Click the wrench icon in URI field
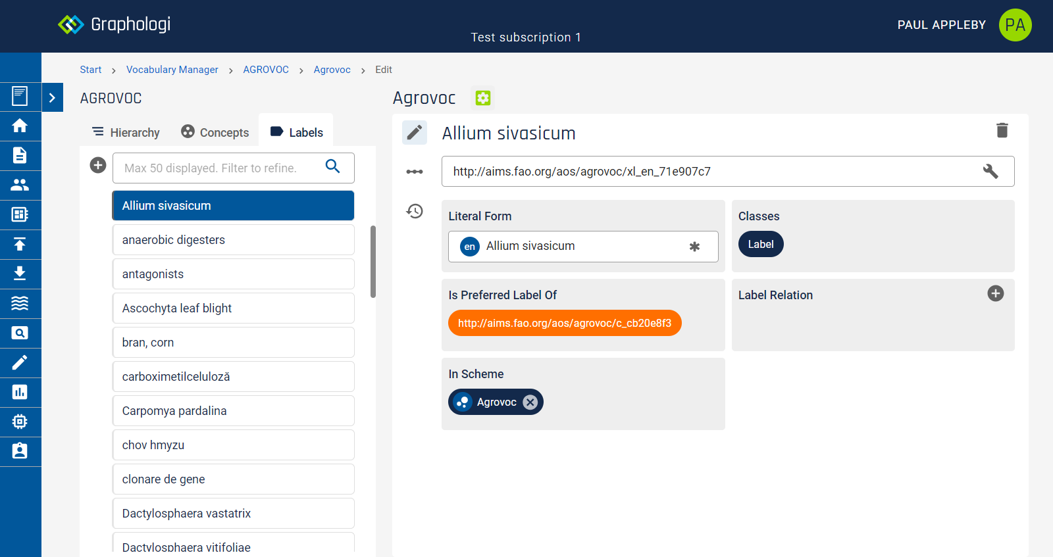Viewport: 1053px width, 557px height. click(990, 172)
